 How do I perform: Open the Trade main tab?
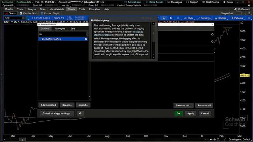(20, 9)
